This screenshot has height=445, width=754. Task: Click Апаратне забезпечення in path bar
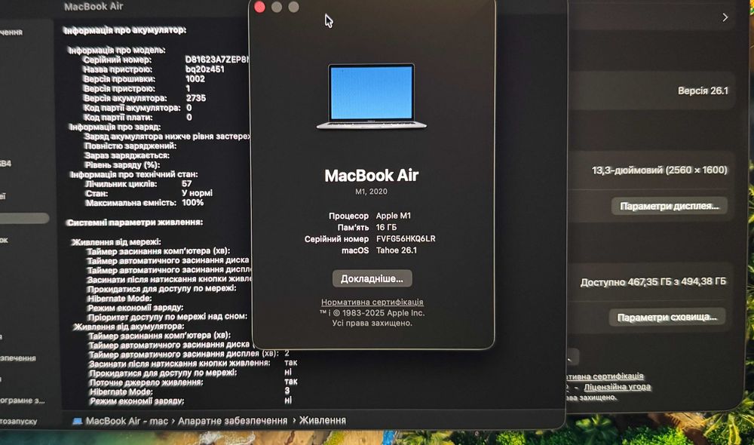232,421
